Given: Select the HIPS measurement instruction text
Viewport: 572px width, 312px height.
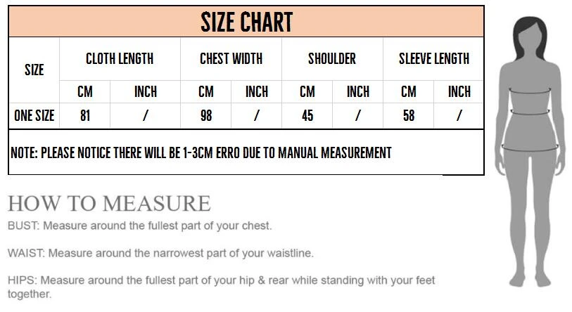Looking at the screenshot, I should (221, 287).
